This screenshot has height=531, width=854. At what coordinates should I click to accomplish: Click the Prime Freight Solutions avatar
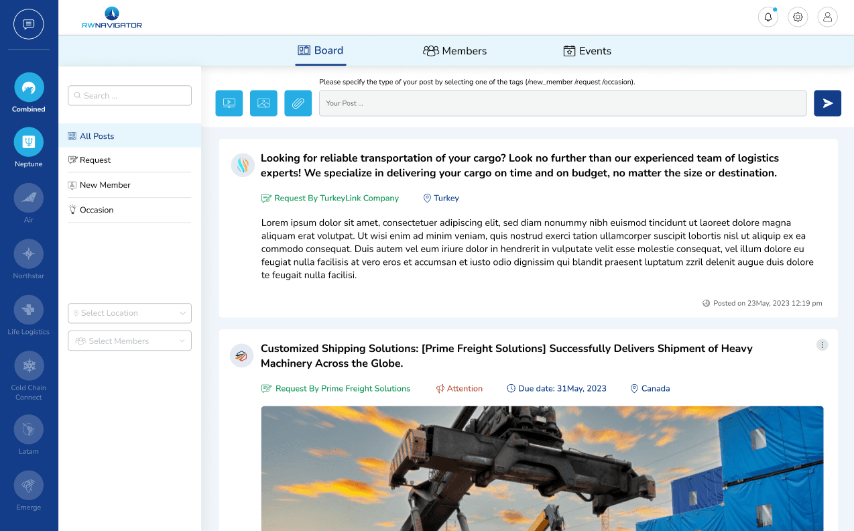click(241, 355)
